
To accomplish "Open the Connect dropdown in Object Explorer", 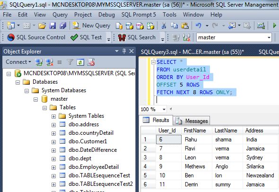I will [18, 62].
